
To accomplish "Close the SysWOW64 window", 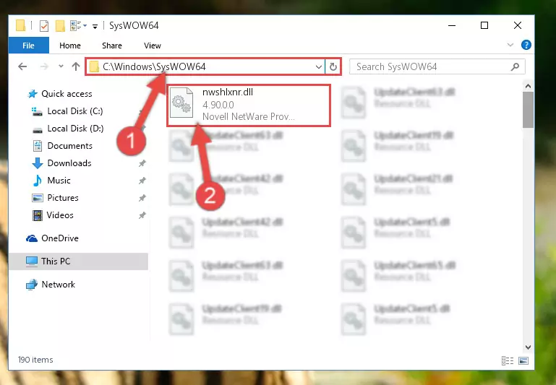I will [518, 25].
